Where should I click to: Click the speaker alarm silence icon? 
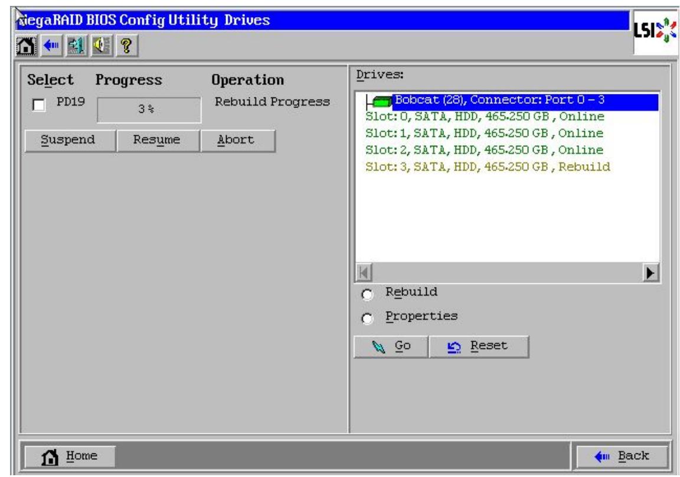102,45
